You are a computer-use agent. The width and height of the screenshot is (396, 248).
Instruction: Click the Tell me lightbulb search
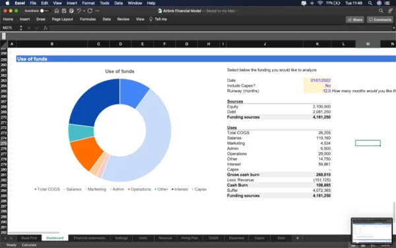coord(158,19)
